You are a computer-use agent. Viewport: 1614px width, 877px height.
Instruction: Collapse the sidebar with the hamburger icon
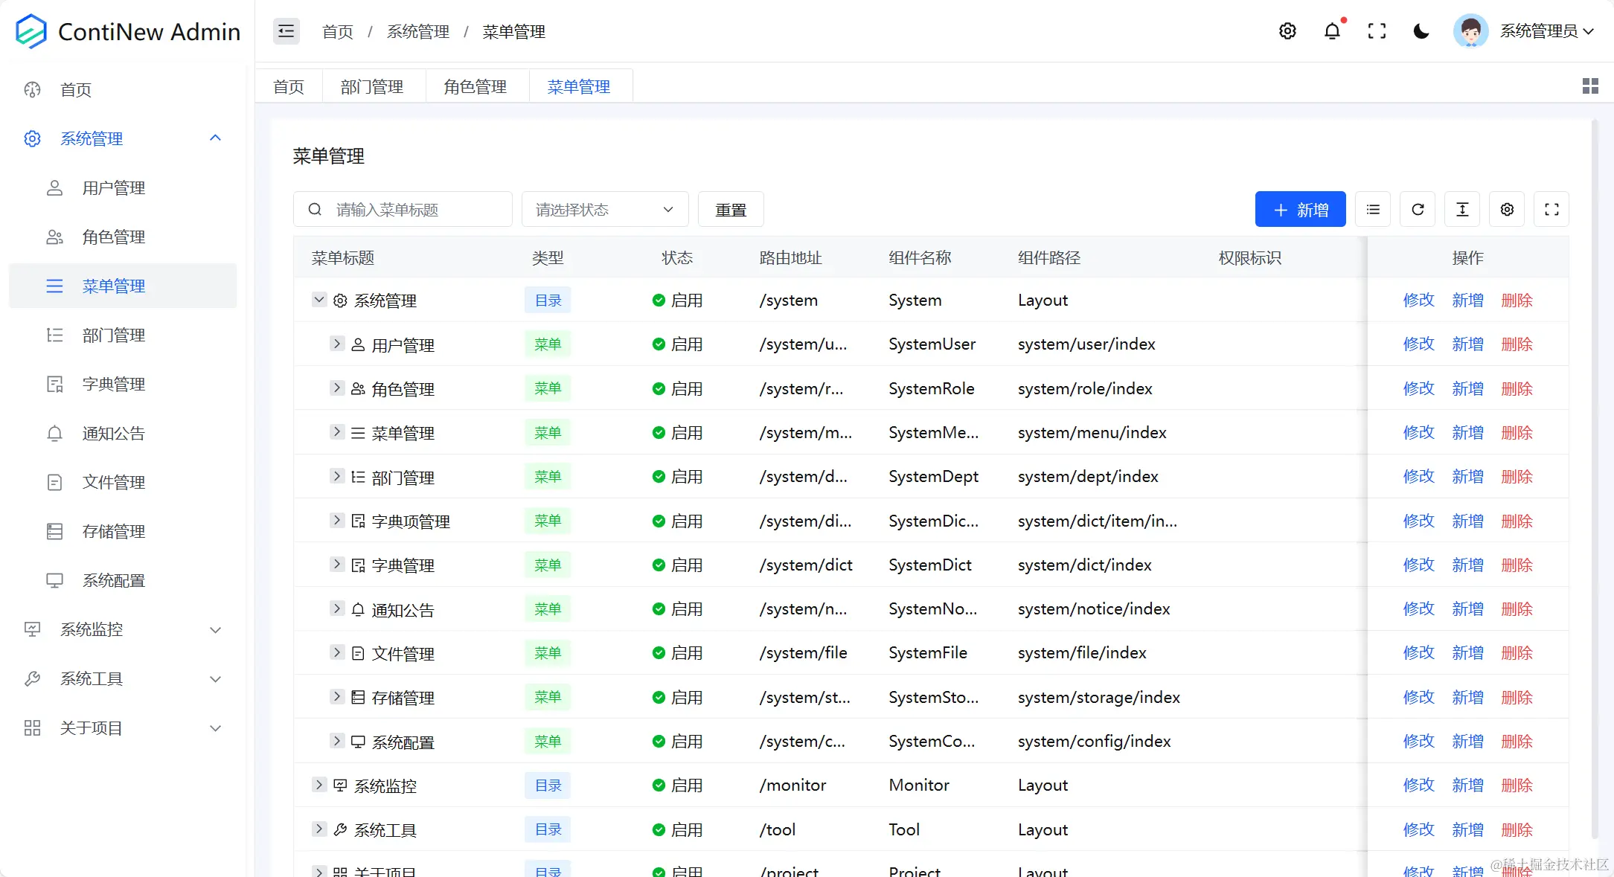pos(286,30)
